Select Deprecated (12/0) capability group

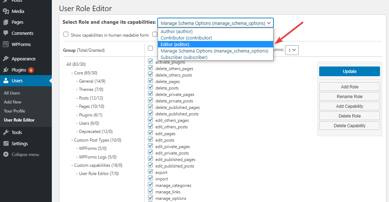pos(96,131)
